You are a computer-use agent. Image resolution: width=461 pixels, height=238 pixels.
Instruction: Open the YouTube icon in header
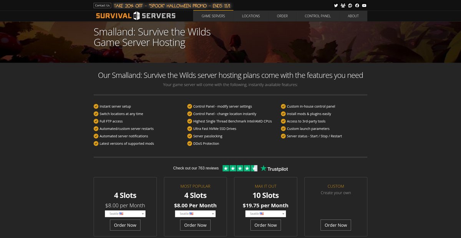[364, 5]
